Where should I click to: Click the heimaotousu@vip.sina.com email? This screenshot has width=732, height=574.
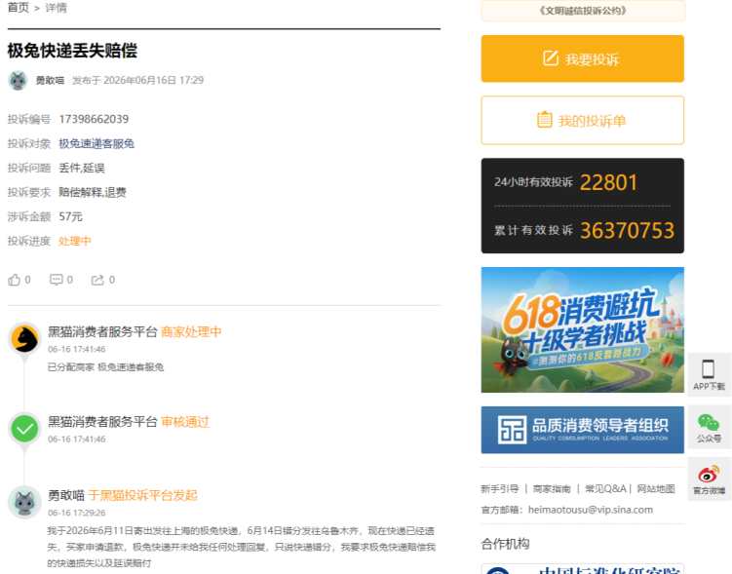click(591, 510)
